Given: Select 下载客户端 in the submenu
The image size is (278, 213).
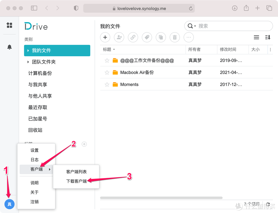Looking at the screenshot, I should [76, 181].
